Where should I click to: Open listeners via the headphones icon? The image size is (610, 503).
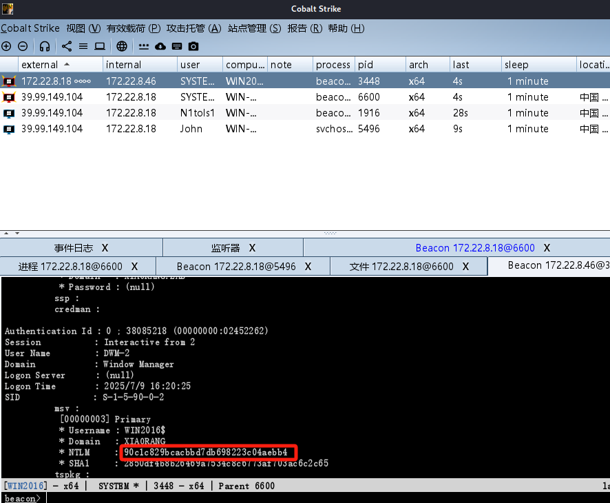[45, 46]
